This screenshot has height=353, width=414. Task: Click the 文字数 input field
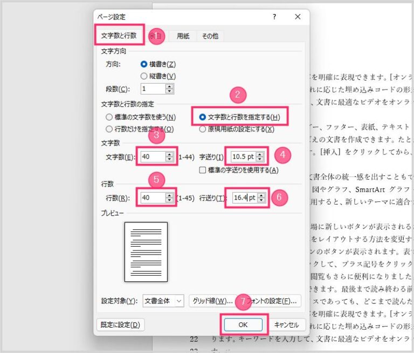[153, 157]
